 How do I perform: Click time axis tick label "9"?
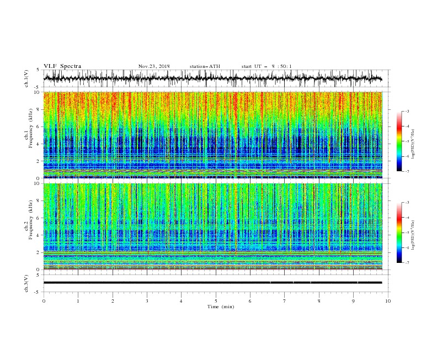click(x=353, y=301)
